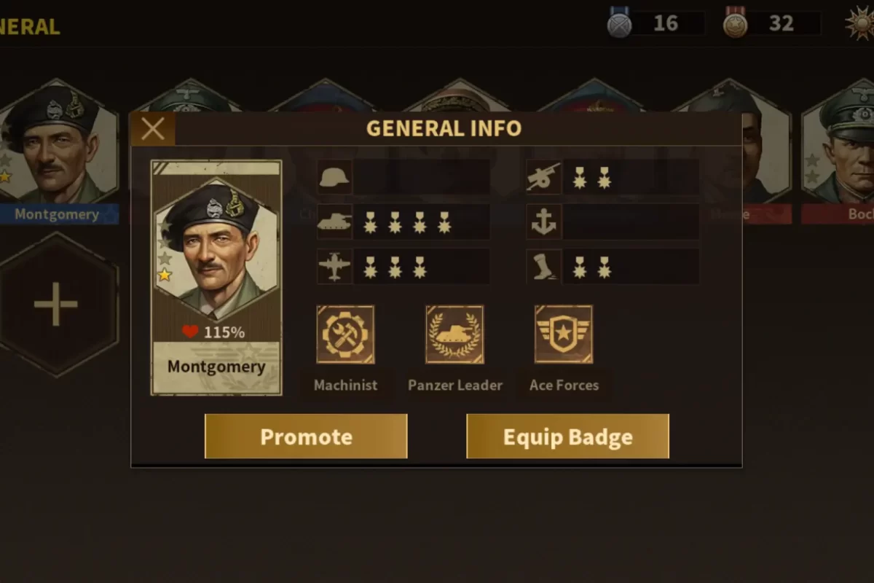Click the silver medal currency icon
The height and width of the screenshot is (583, 874).
[x=620, y=23]
